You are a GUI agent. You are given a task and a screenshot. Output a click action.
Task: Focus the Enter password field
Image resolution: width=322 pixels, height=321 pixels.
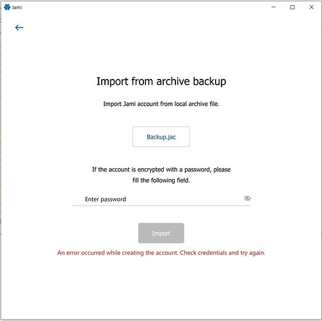[161, 199]
